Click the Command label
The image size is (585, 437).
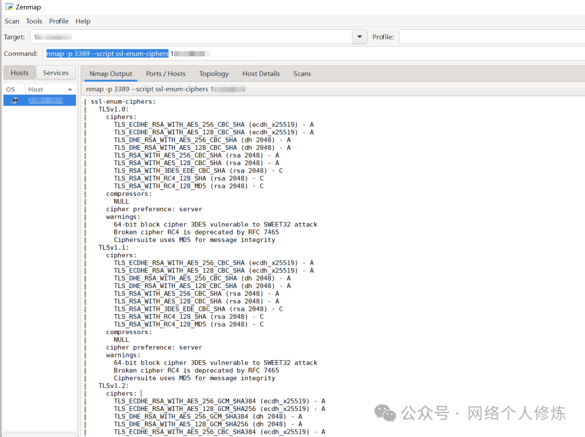(21, 54)
